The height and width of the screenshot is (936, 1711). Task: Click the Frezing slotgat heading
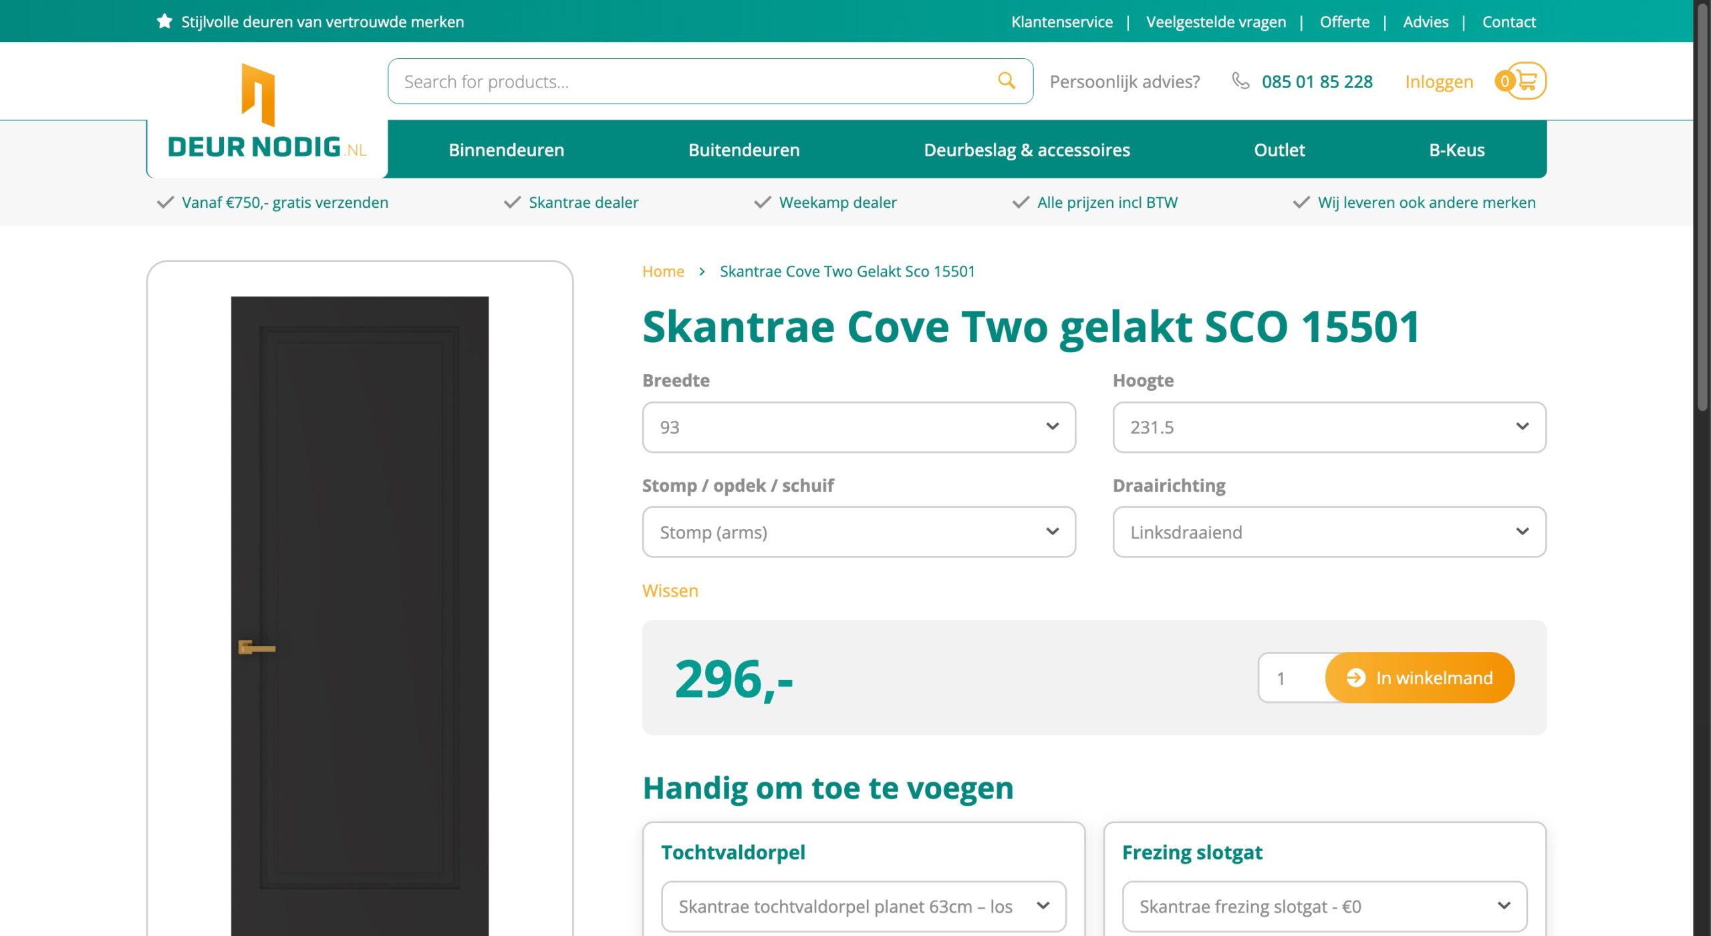pyautogui.click(x=1192, y=852)
